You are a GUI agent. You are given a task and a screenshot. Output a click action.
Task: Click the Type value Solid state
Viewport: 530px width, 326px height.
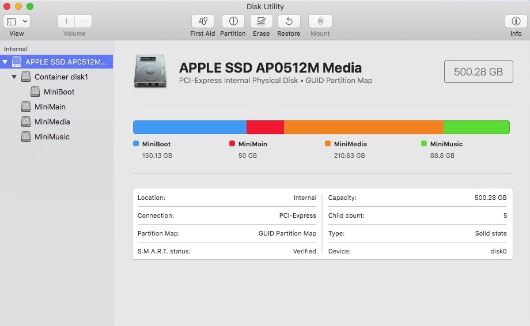491,233
